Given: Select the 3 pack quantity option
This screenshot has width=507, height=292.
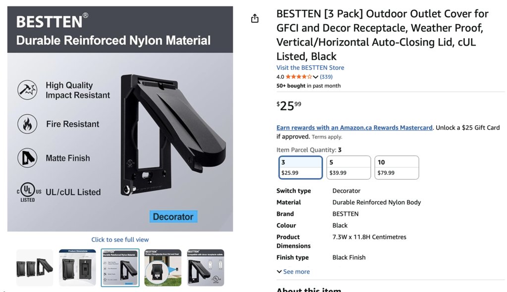Looking at the screenshot, I should click(x=300, y=167).
